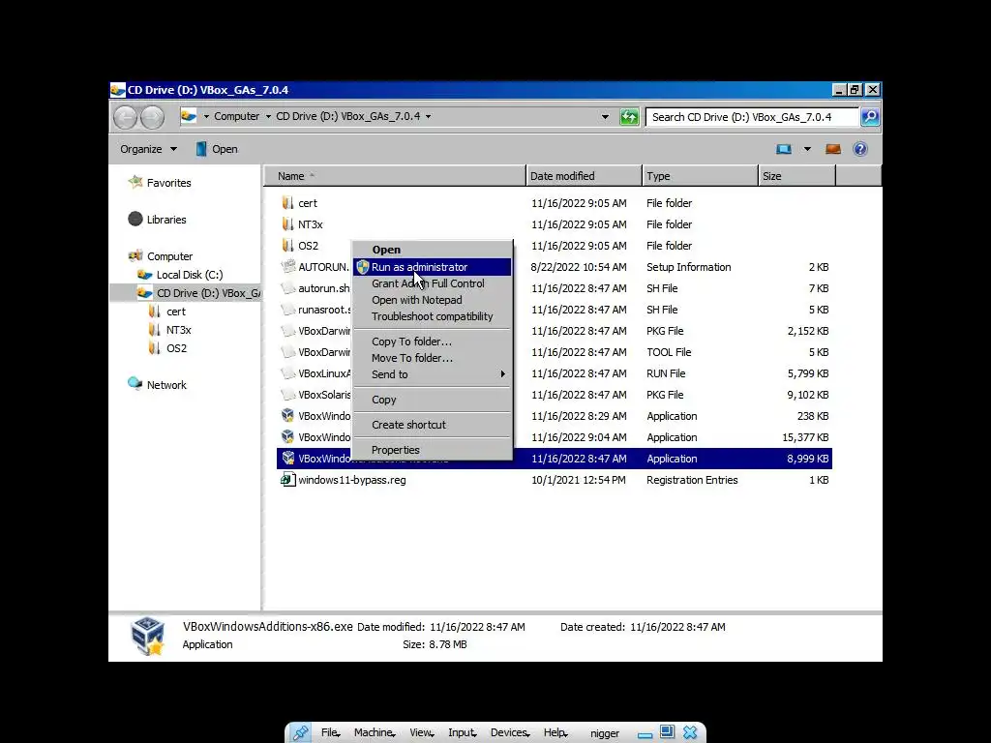
Task: Click the AUTORUN setup information file icon
Action: pos(288,267)
